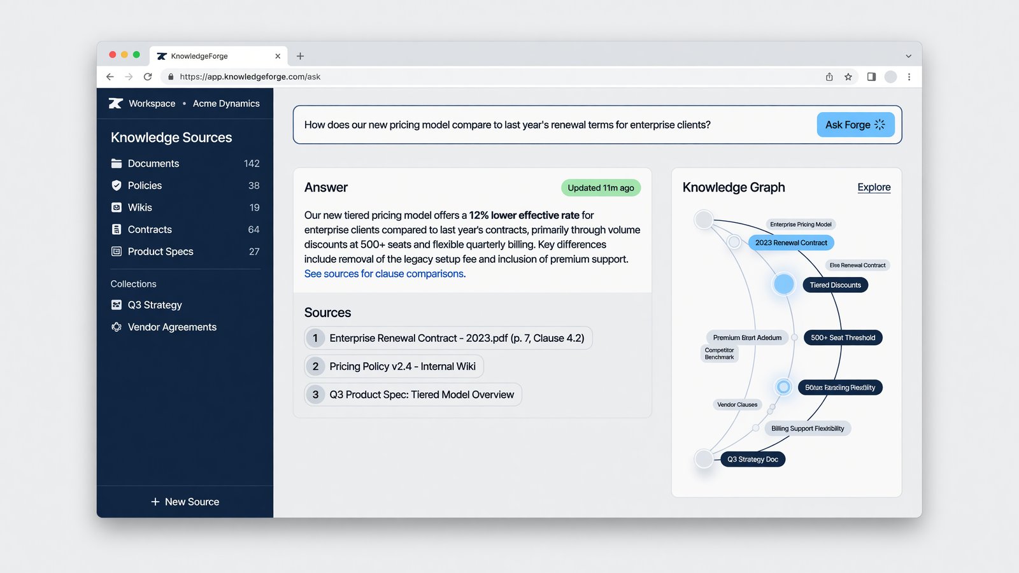Select the Vendor Agreements collection icon
The height and width of the screenshot is (573, 1019).
pyautogui.click(x=117, y=327)
